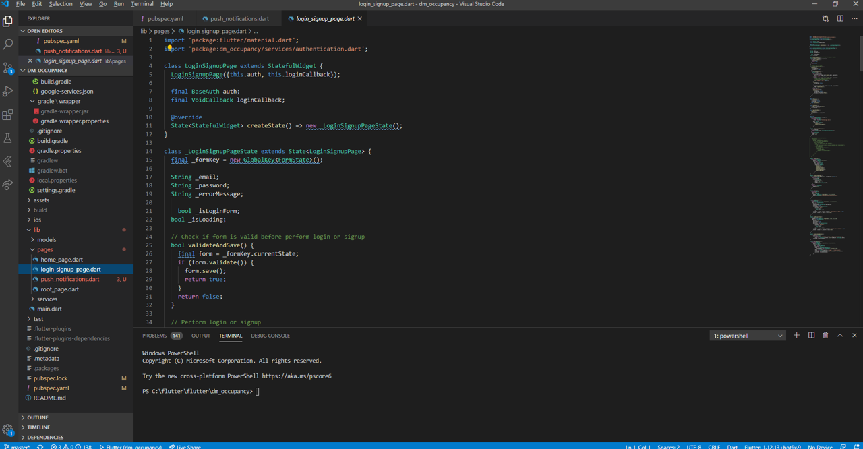Expand the services folder
This screenshot has height=449, width=863.
[x=47, y=299]
